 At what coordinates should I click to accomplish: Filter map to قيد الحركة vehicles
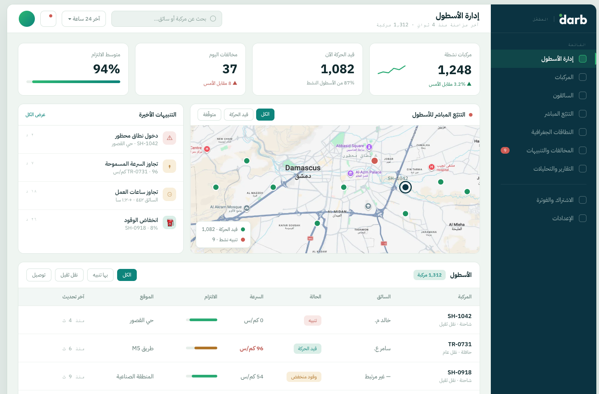point(239,114)
